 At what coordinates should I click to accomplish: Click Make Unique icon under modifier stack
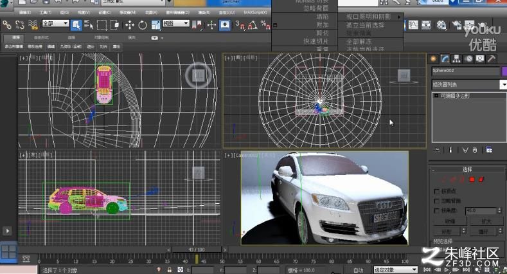pyautogui.click(x=465, y=150)
